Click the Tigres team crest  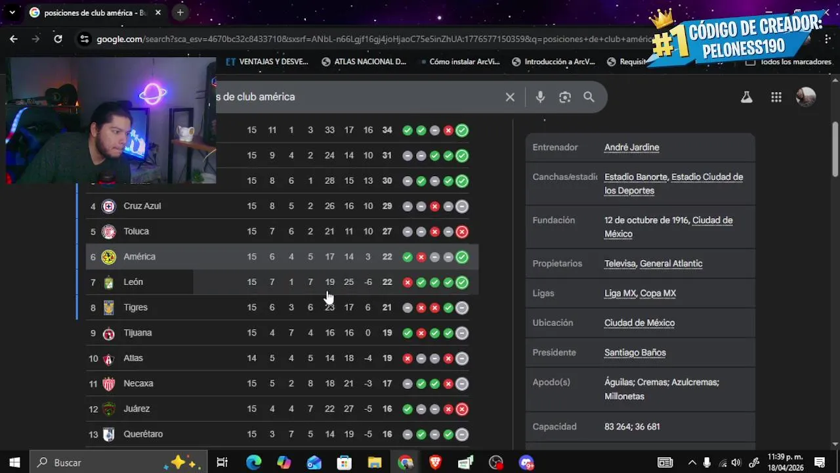coord(109,307)
